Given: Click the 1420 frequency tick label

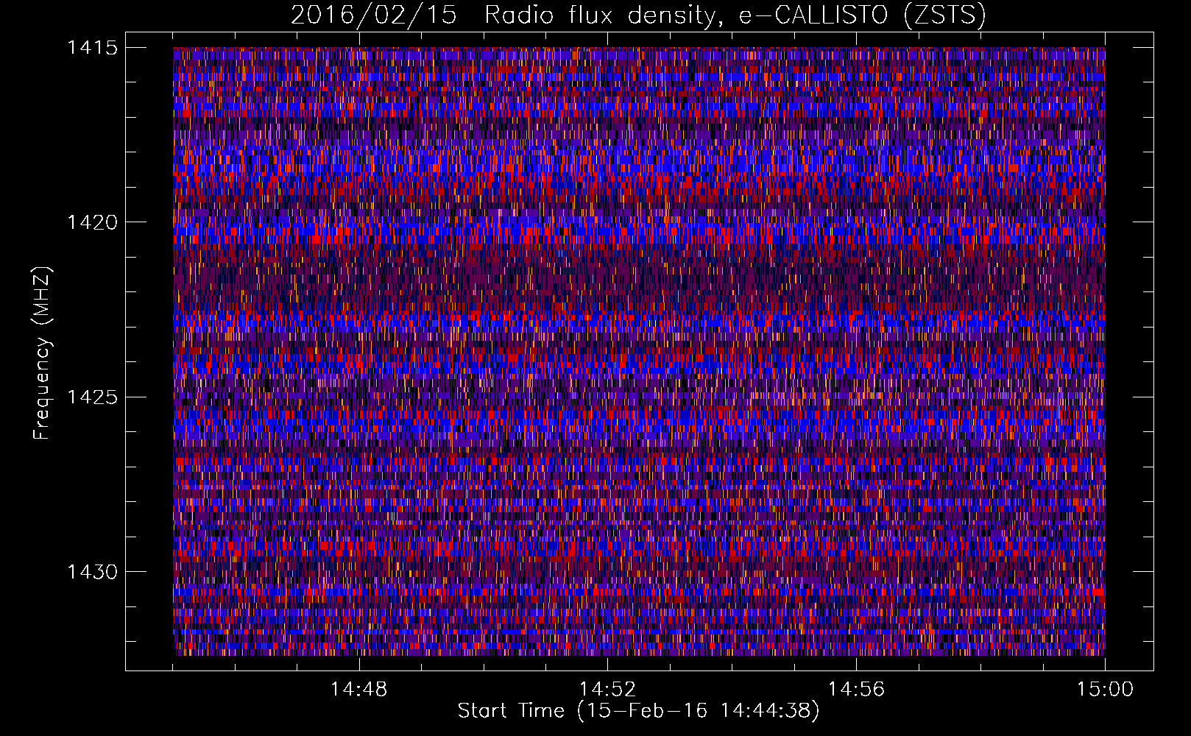Looking at the screenshot, I should coord(92,222).
